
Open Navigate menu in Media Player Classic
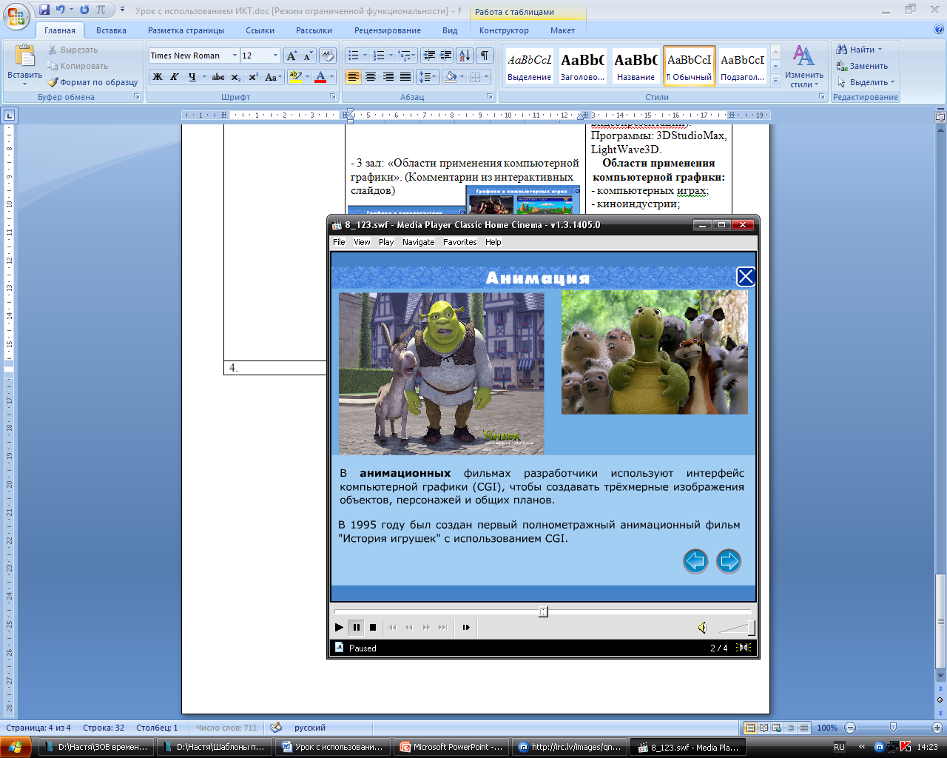pos(418,242)
